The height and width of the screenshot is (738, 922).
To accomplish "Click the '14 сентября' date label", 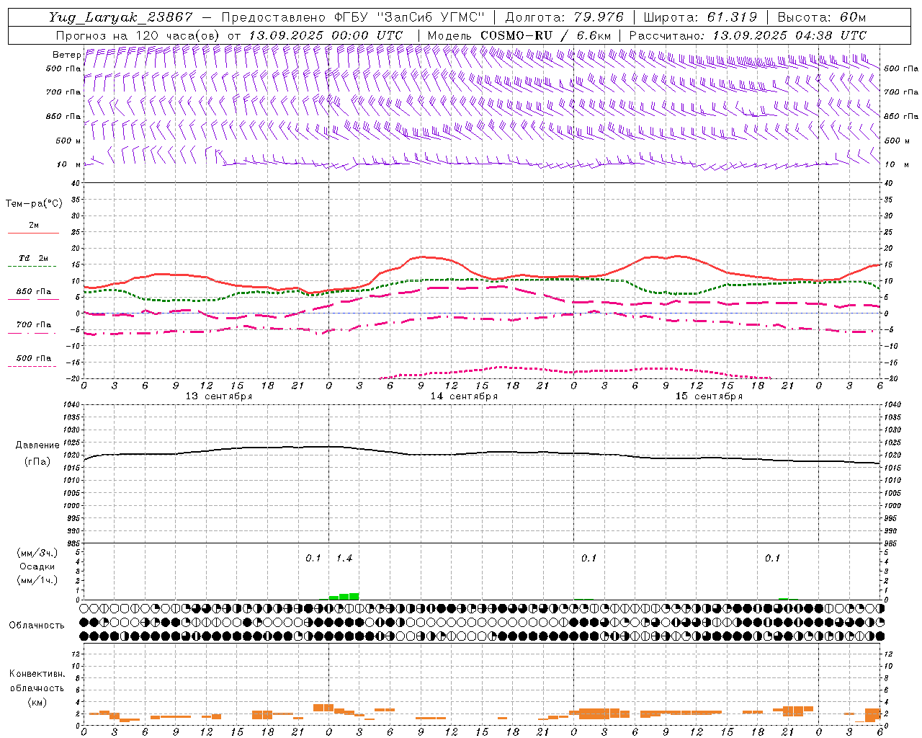I will click(x=464, y=396).
